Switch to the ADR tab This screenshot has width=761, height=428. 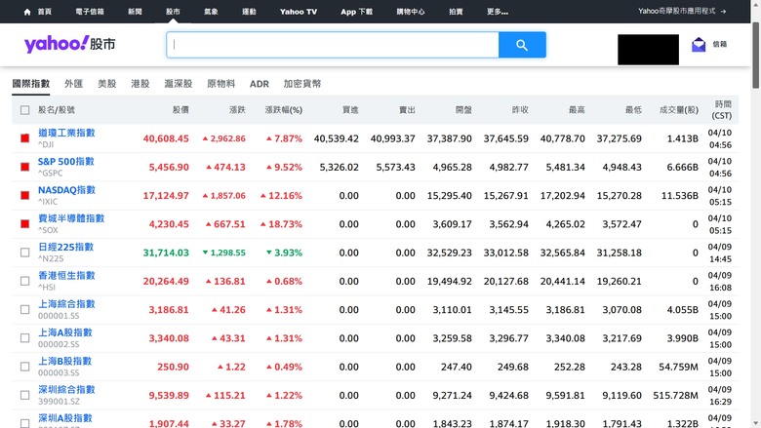pyautogui.click(x=260, y=84)
